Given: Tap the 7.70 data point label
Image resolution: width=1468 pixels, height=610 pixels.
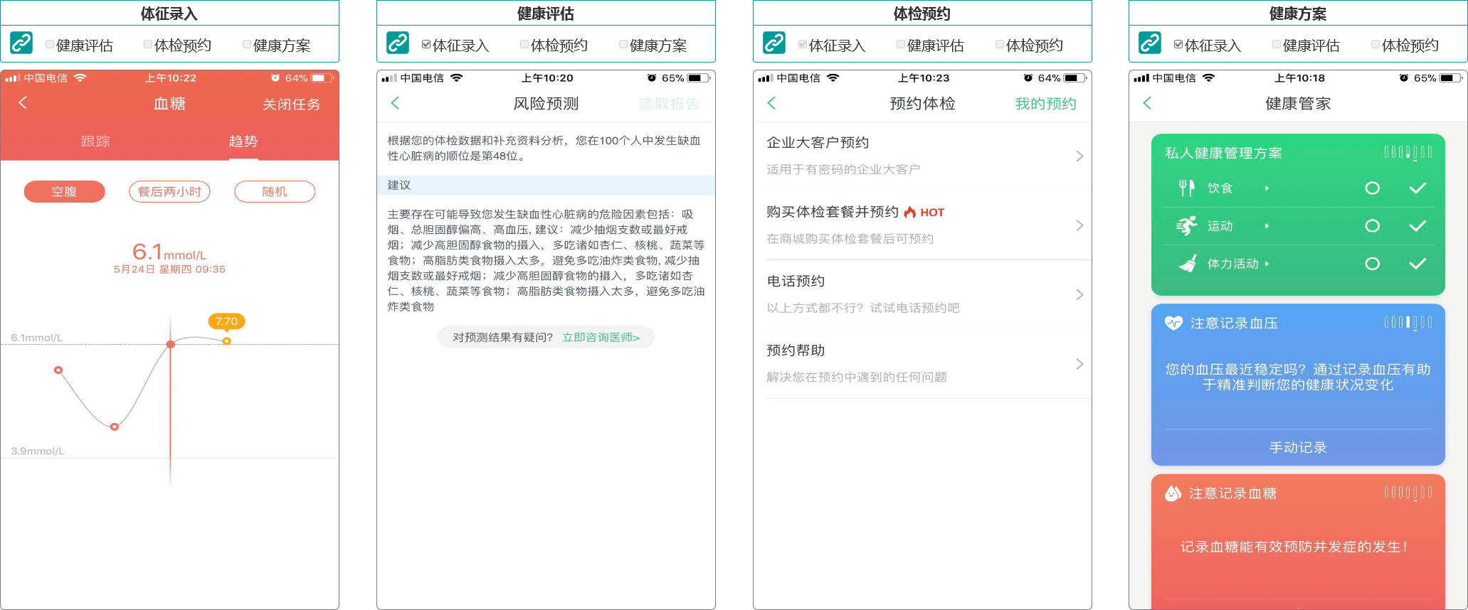Looking at the screenshot, I should (x=226, y=321).
